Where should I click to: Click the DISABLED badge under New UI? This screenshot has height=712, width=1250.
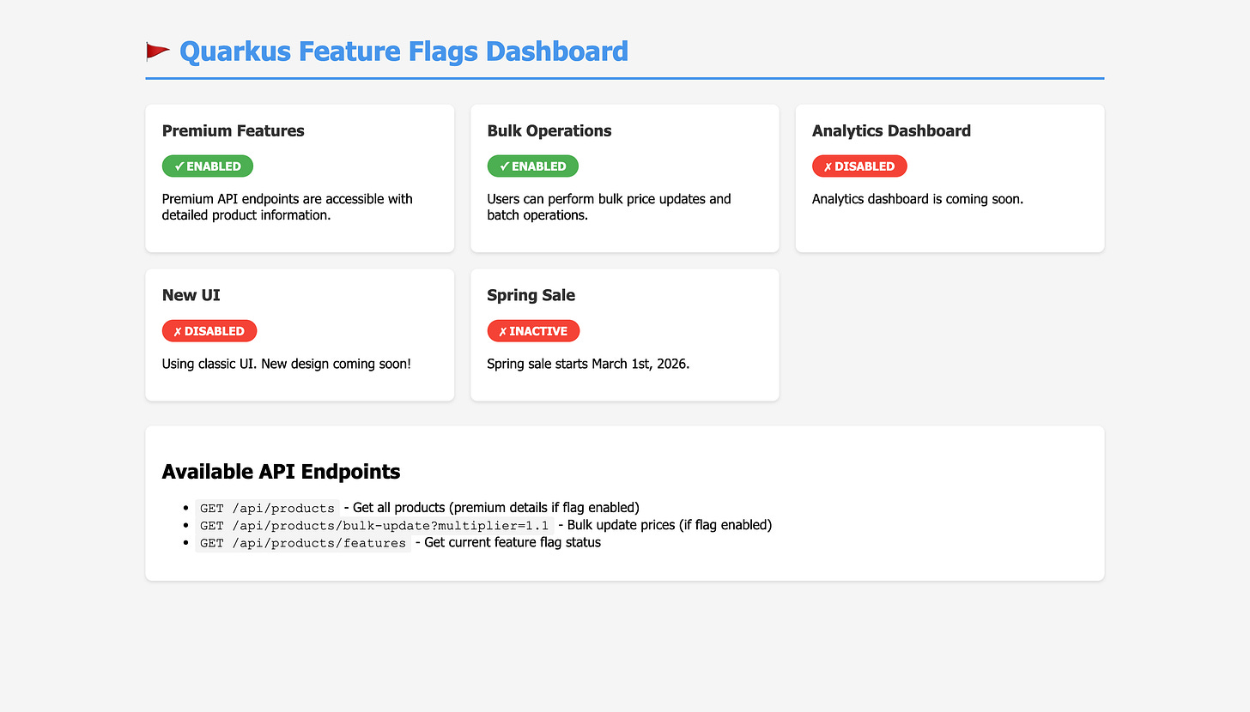(209, 331)
